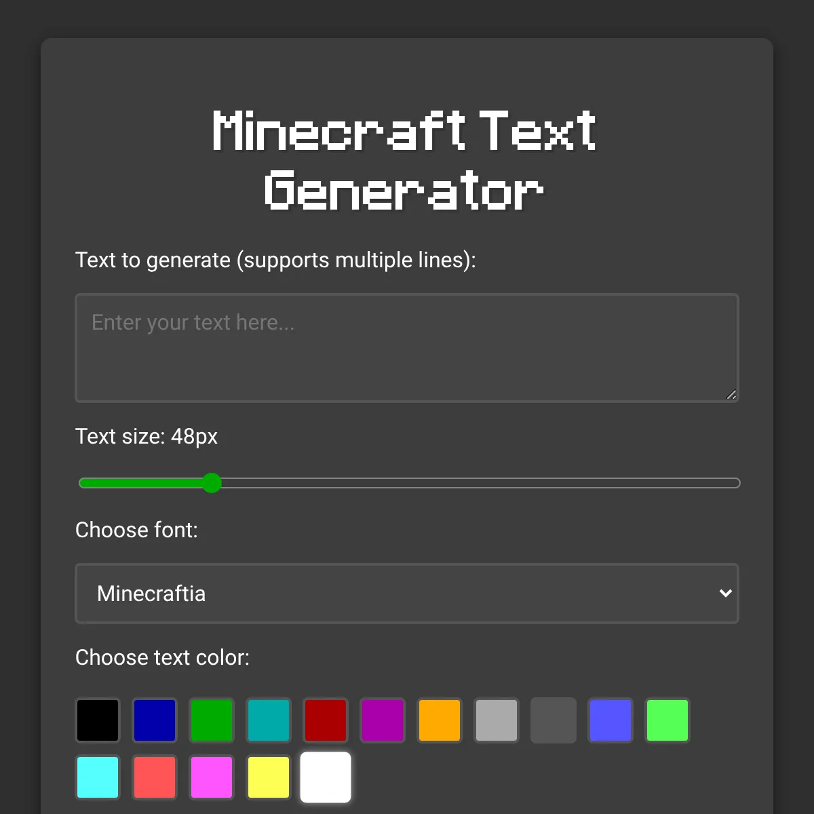The width and height of the screenshot is (814, 814).
Task: Select the dark gray color swatch
Action: (x=554, y=720)
